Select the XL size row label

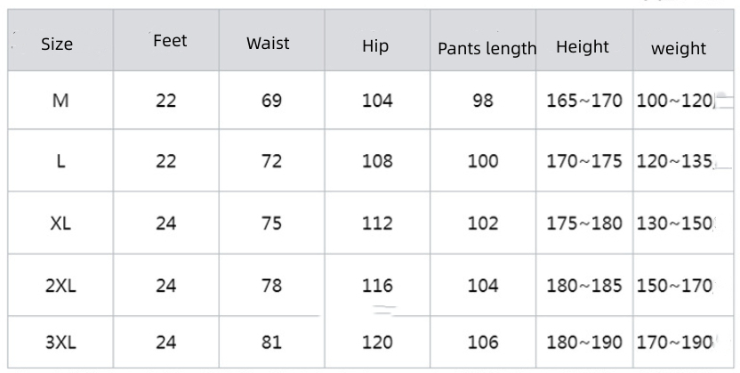pos(60,223)
